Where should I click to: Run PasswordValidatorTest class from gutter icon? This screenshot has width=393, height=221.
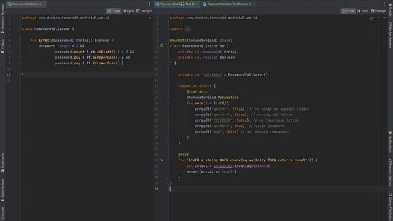[162, 46]
